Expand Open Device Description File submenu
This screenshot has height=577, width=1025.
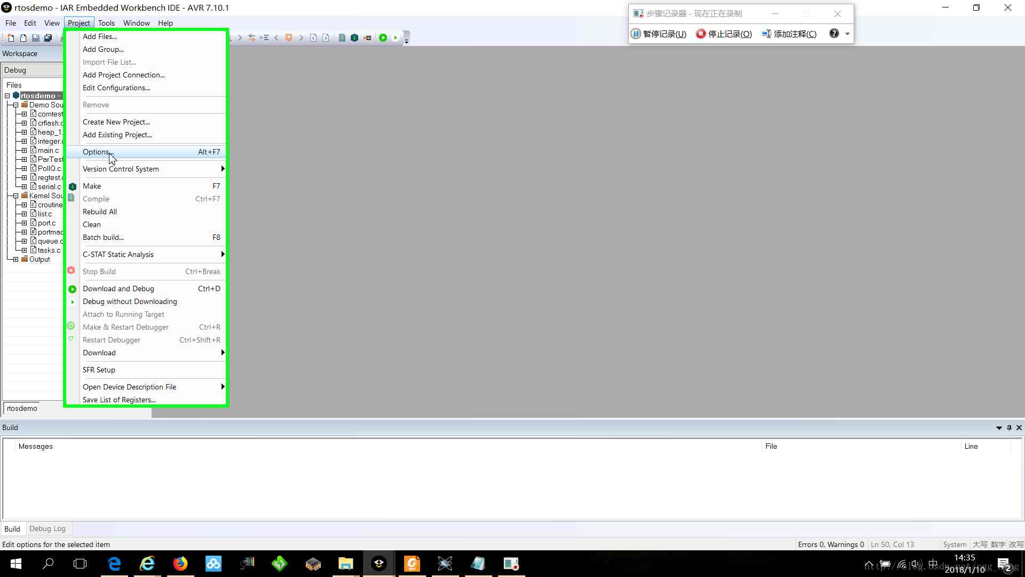tap(146, 387)
